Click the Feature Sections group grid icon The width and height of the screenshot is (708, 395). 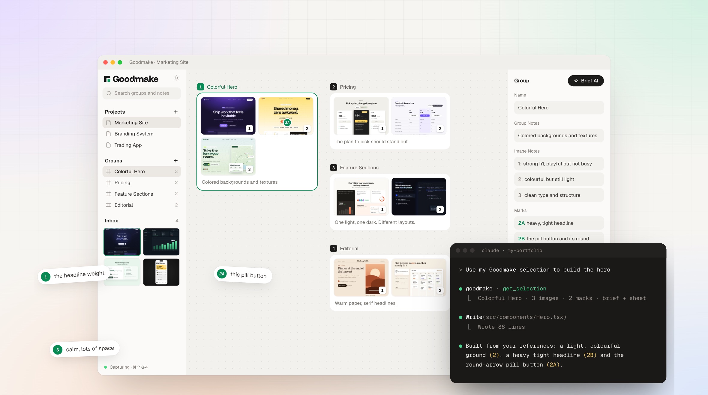point(109,194)
